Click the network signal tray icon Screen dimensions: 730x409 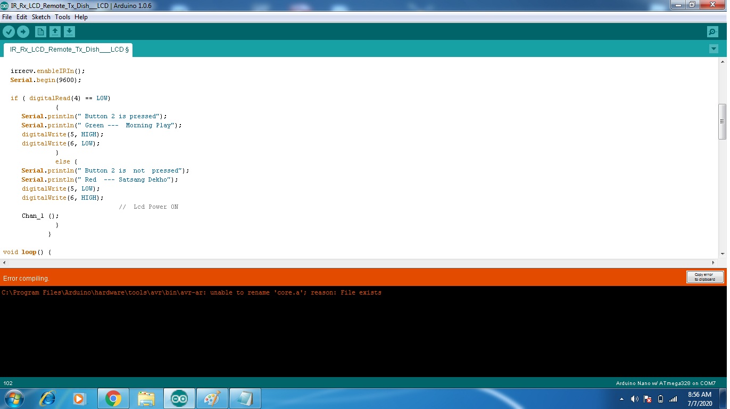point(673,399)
